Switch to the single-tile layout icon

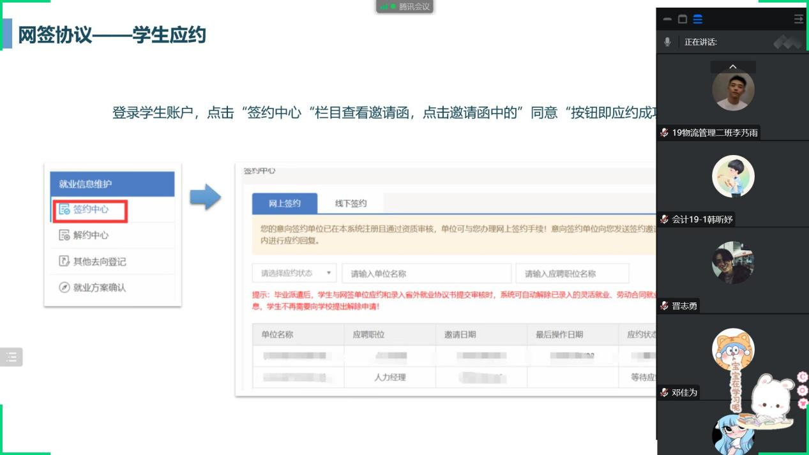pos(683,19)
